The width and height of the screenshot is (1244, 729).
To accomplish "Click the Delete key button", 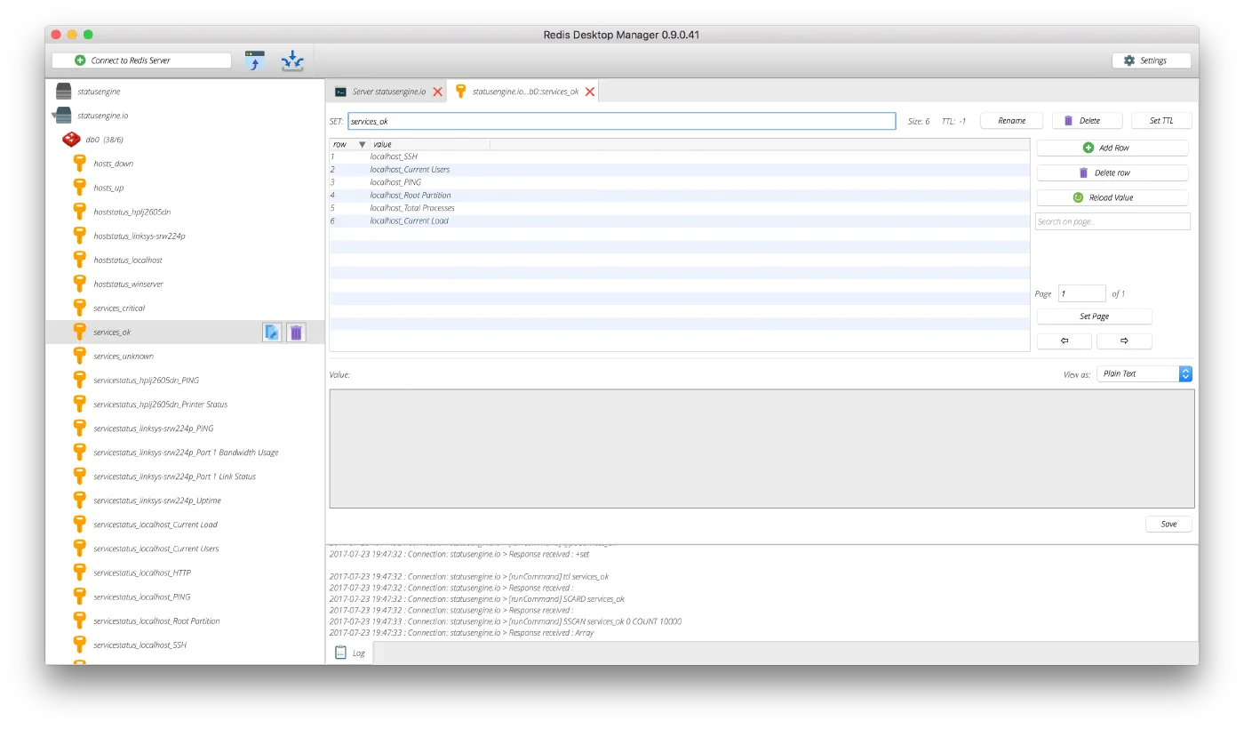I will click(1088, 121).
